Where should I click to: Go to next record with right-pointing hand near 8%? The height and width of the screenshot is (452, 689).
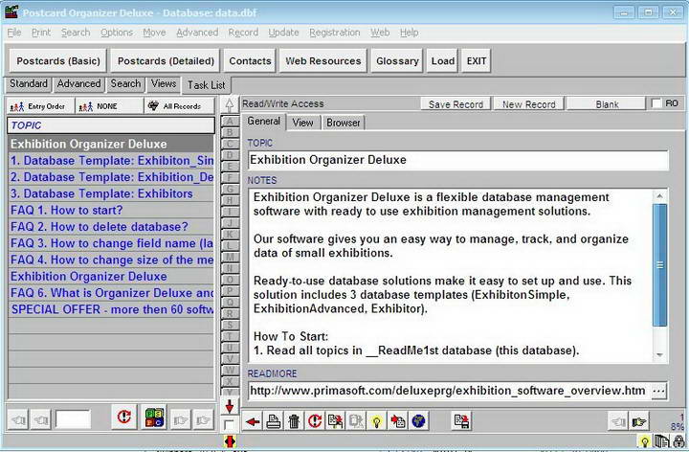[x=638, y=421]
